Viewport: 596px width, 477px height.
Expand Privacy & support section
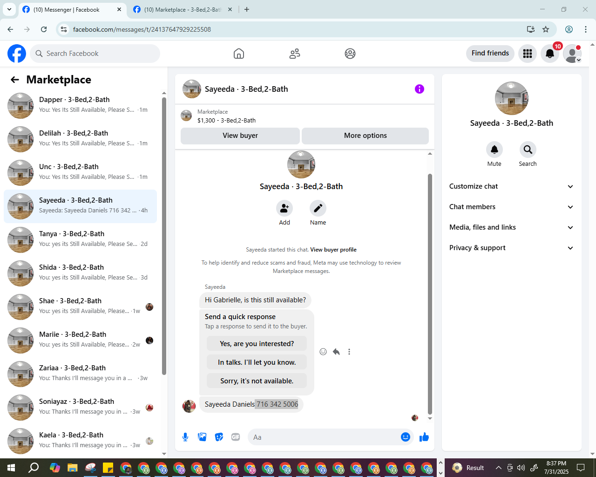point(511,248)
